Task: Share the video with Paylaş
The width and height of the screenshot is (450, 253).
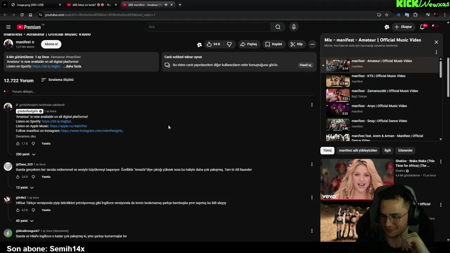Action: point(249,44)
